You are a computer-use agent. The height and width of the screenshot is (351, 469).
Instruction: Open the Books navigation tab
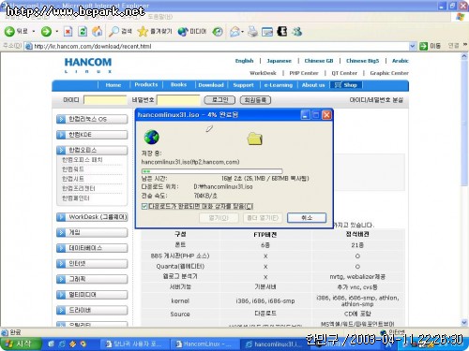pos(178,84)
